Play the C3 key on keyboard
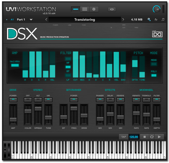Viewport: 169px width, 163px height. [x=88, y=156]
